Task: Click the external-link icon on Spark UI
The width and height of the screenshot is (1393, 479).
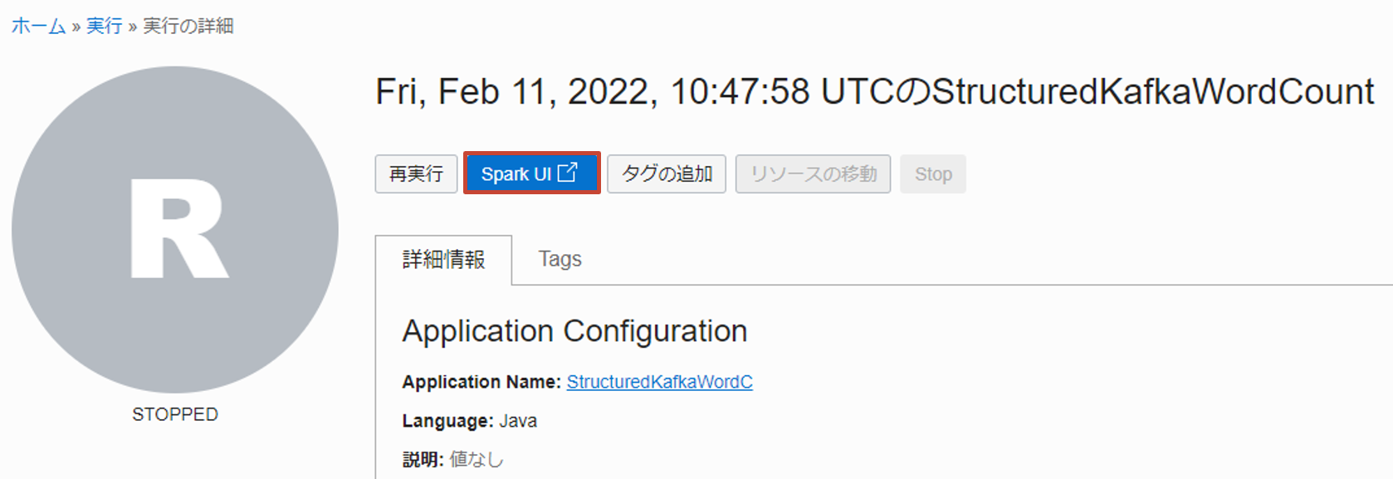Action: (568, 173)
